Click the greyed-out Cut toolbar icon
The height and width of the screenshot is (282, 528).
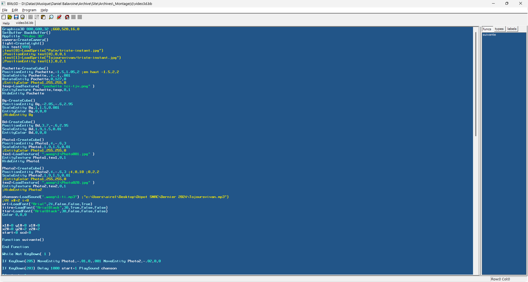31,17
